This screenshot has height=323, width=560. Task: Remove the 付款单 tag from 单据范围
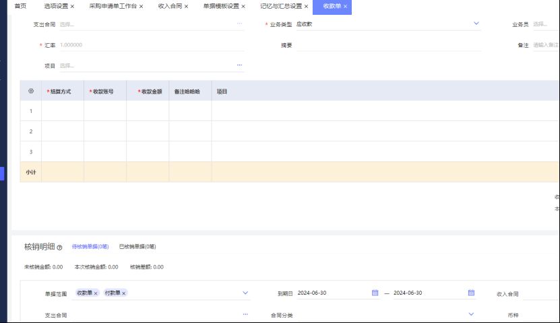(124, 293)
